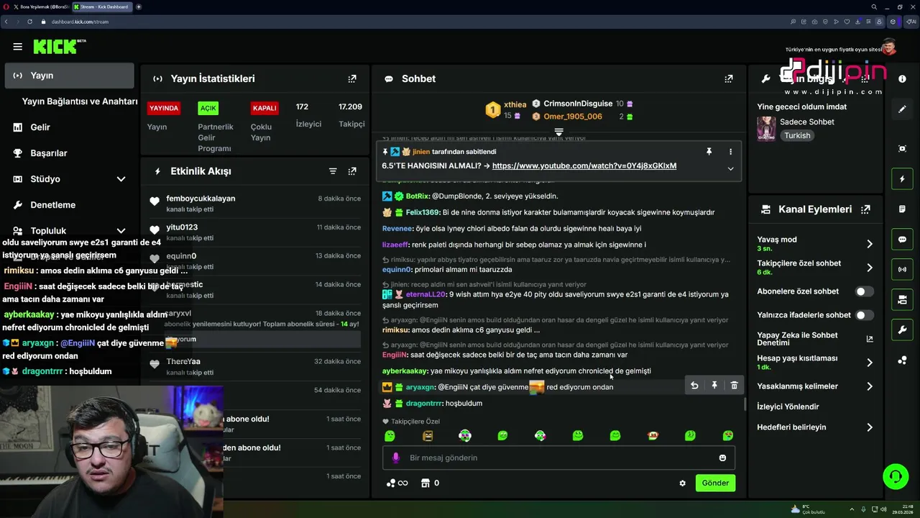Open Hedefleri belirleyin options

point(815,427)
